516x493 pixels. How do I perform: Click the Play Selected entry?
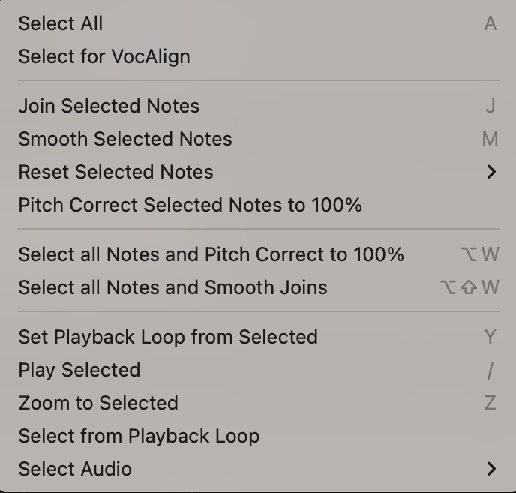[79, 370]
